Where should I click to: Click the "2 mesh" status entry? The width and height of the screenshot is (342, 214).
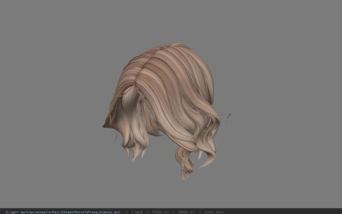coord(137,212)
